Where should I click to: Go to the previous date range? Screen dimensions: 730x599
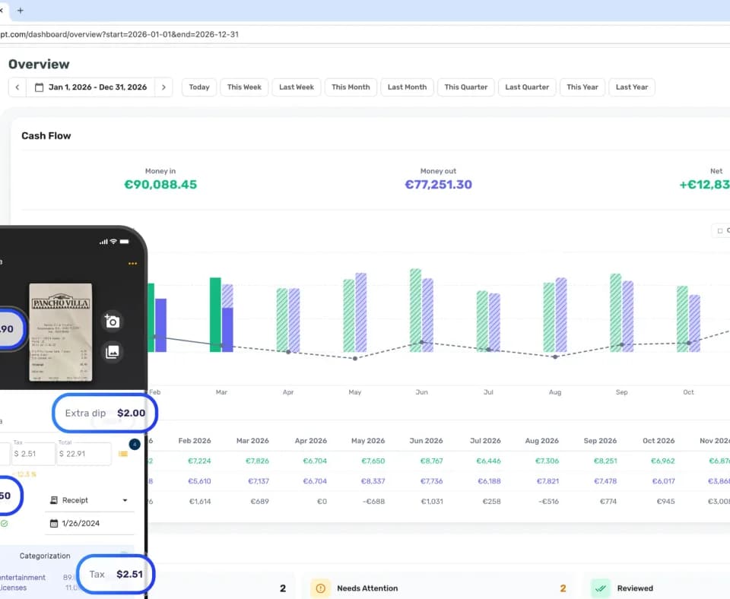pos(17,87)
